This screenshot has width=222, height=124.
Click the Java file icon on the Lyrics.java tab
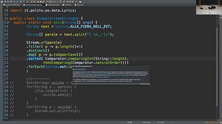point(76,5)
